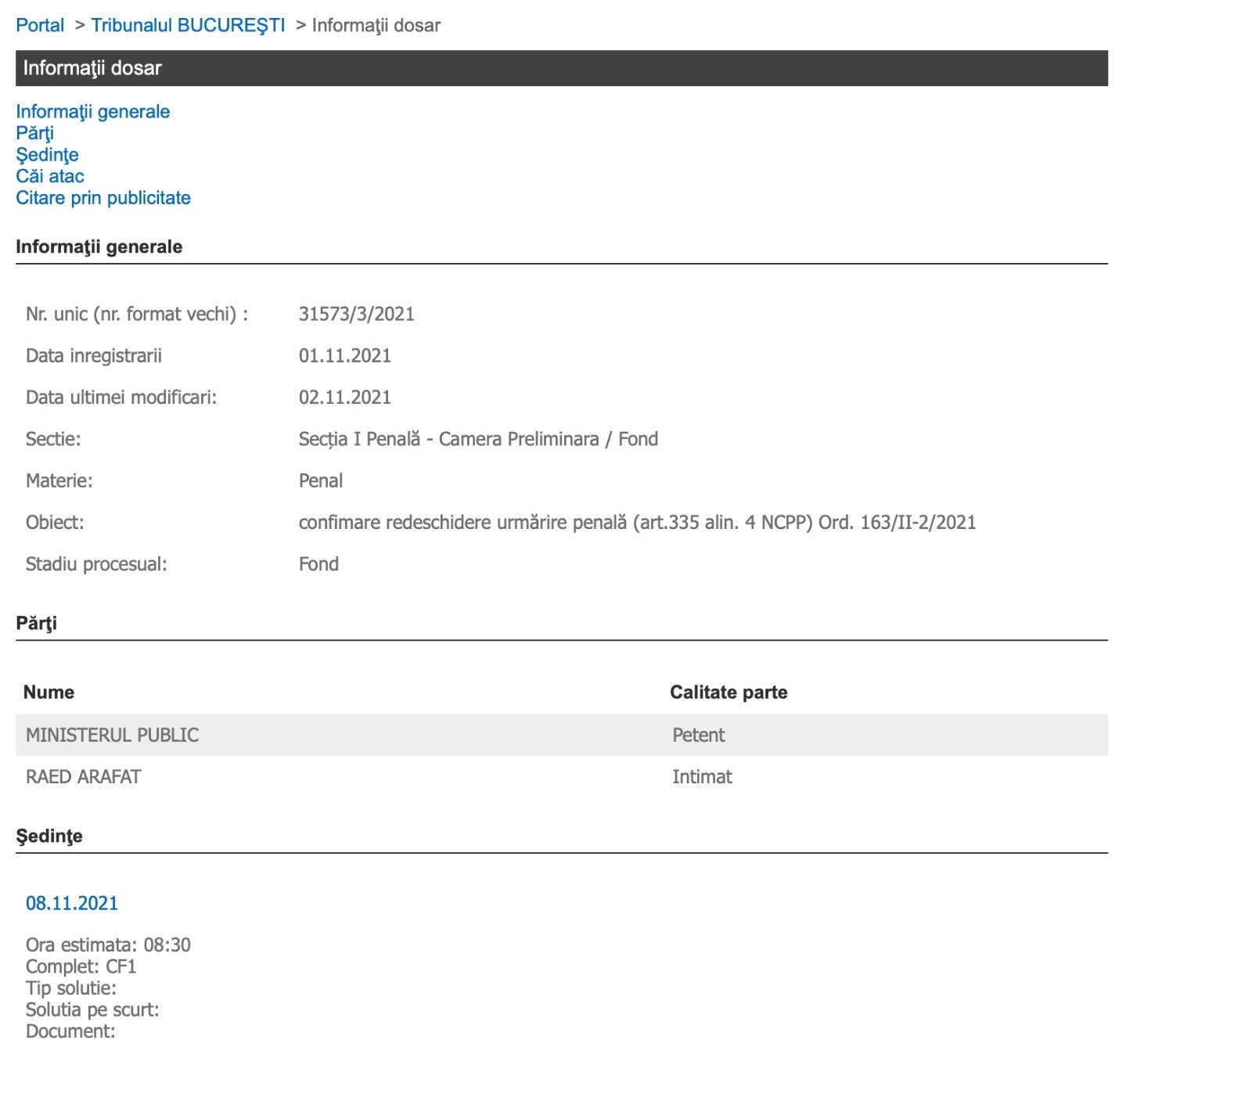Click the Materie label
Image resolution: width=1252 pixels, height=1101 pixels.
click(59, 480)
